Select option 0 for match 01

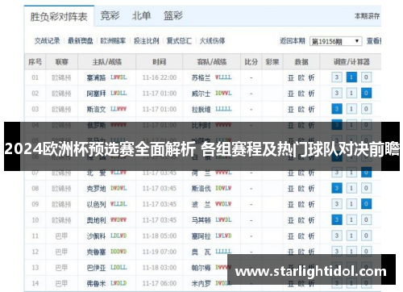366,77
